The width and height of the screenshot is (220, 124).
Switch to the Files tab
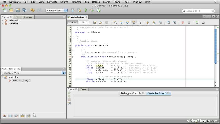[17, 17]
